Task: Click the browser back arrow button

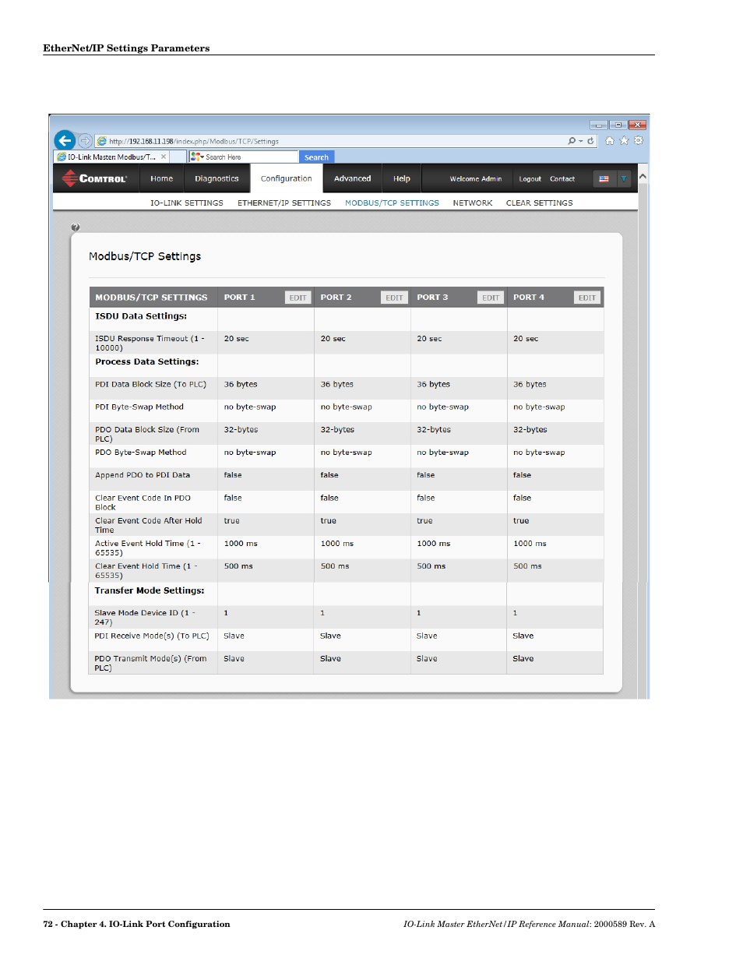Action: (x=65, y=140)
